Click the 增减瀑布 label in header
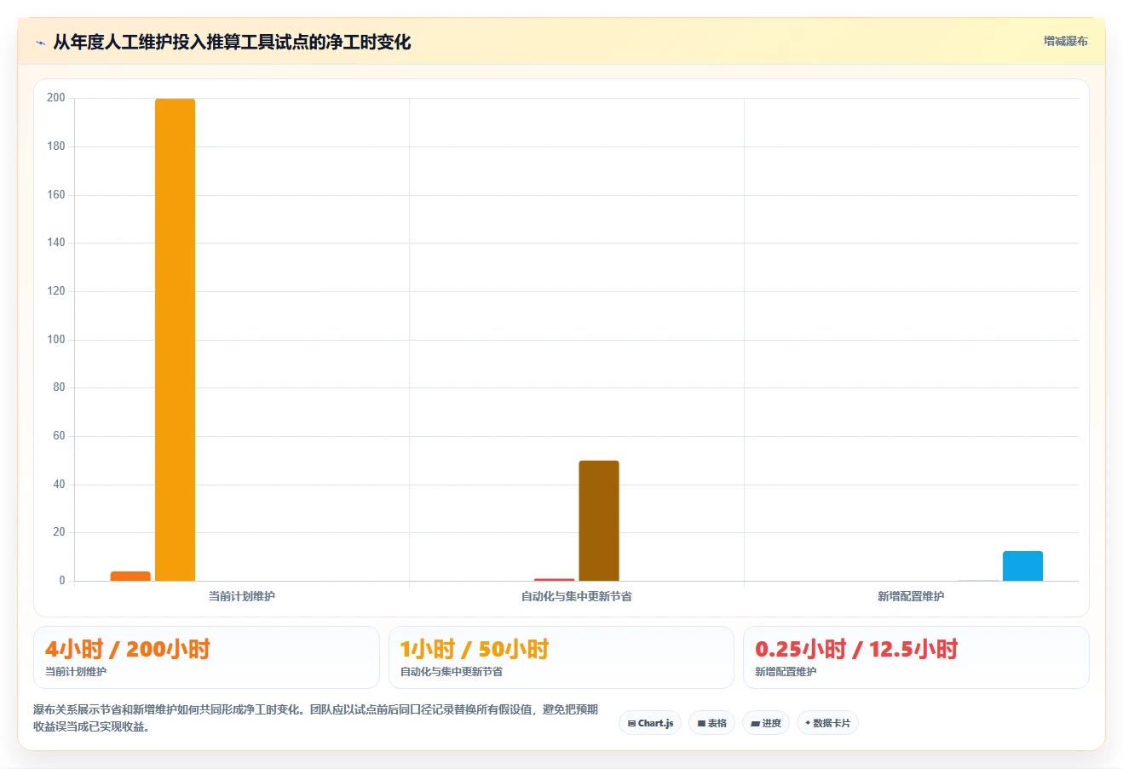Image resolution: width=1123 pixels, height=769 pixels. pyautogui.click(x=1066, y=41)
